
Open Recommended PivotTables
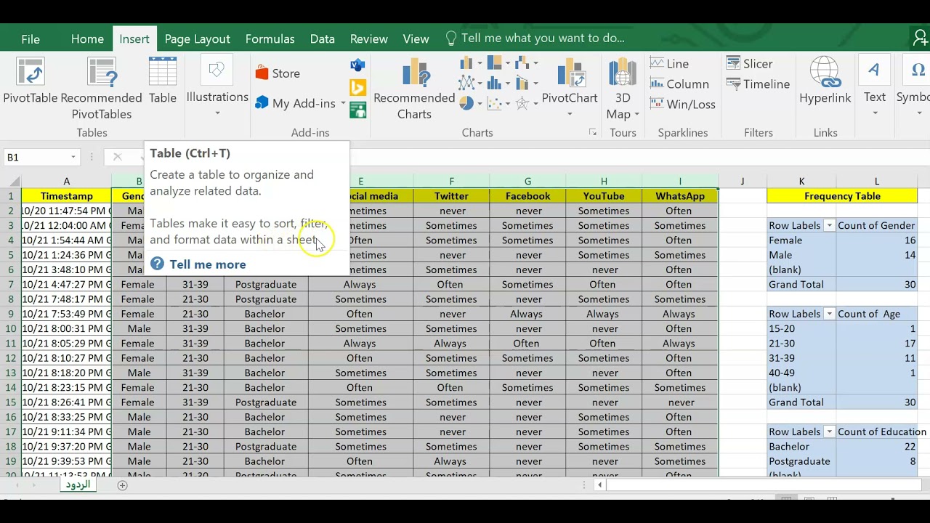coord(101,89)
